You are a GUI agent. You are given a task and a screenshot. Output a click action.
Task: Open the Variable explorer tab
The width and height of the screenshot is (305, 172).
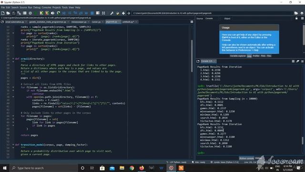click(238, 56)
